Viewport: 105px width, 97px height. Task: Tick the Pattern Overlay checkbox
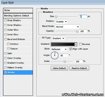6,68
